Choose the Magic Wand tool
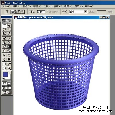Screen dimensions: 115x115 pyautogui.click(x=9, y=30)
